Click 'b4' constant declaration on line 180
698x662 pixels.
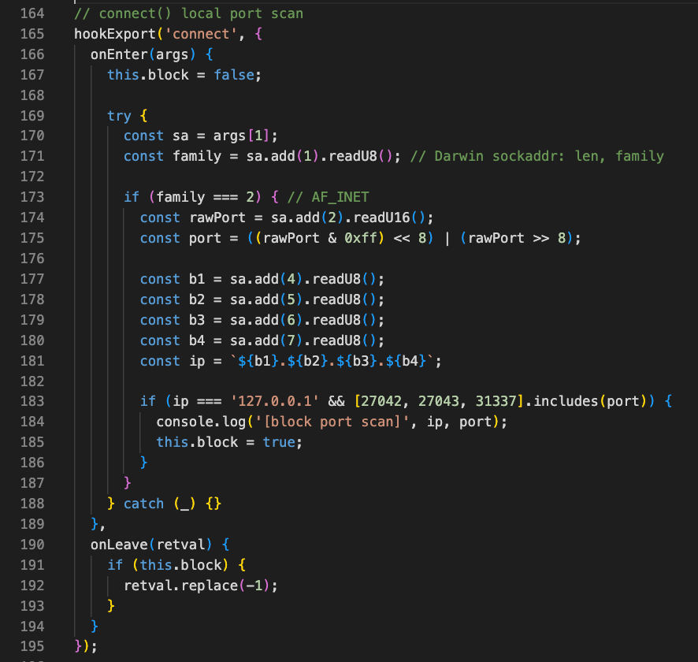(x=197, y=340)
